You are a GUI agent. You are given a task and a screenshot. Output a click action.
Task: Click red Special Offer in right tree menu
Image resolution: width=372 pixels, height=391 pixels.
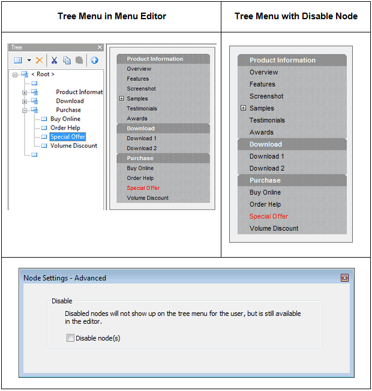(269, 216)
